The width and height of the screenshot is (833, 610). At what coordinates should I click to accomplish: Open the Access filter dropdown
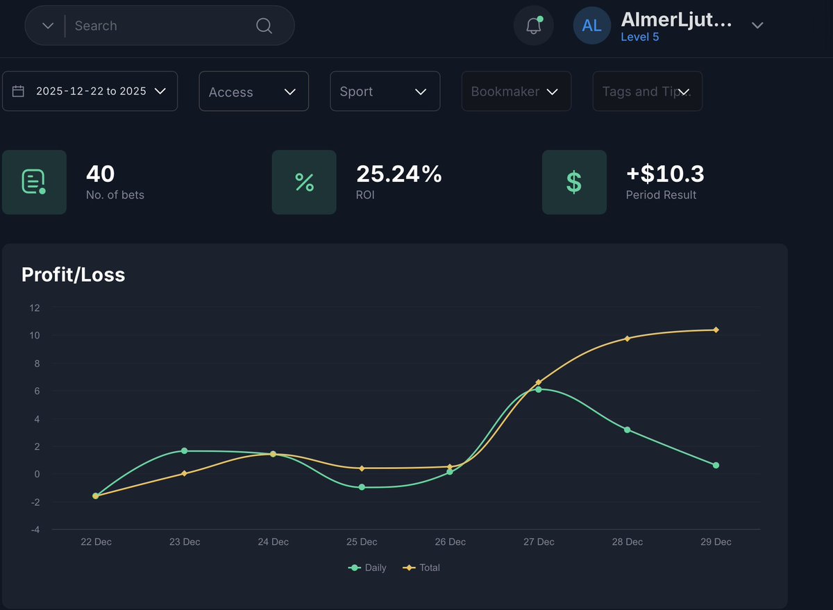[x=253, y=90]
